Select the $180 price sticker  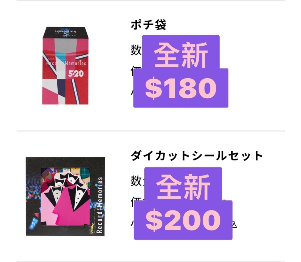point(181,88)
